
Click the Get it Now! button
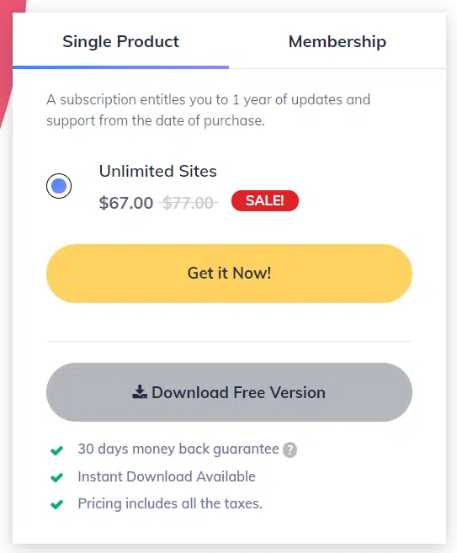pyautogui.click(x=229, y=274)
